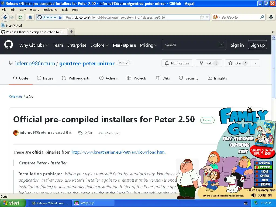Click the github.com site identity favicon
The image size is (276, 207).
[40, 17]
